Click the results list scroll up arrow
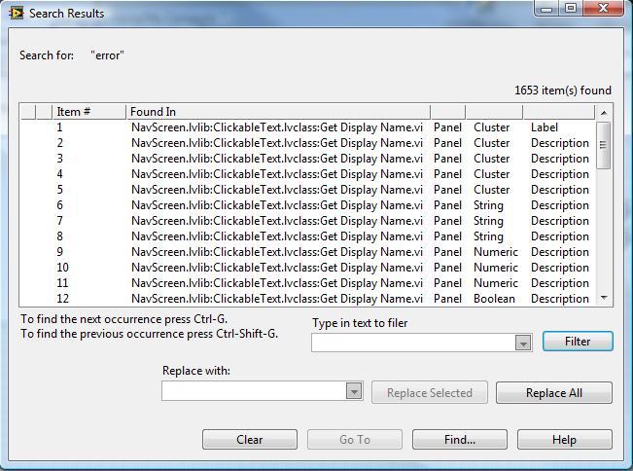 (604, 113)
